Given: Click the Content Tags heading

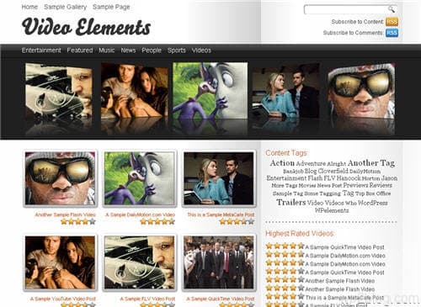Looking at the screenshot, I should tap(286, 153).
